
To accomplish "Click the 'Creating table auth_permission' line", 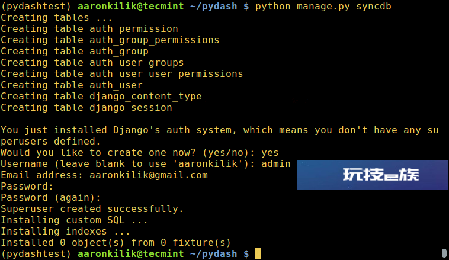I will 89,29.
